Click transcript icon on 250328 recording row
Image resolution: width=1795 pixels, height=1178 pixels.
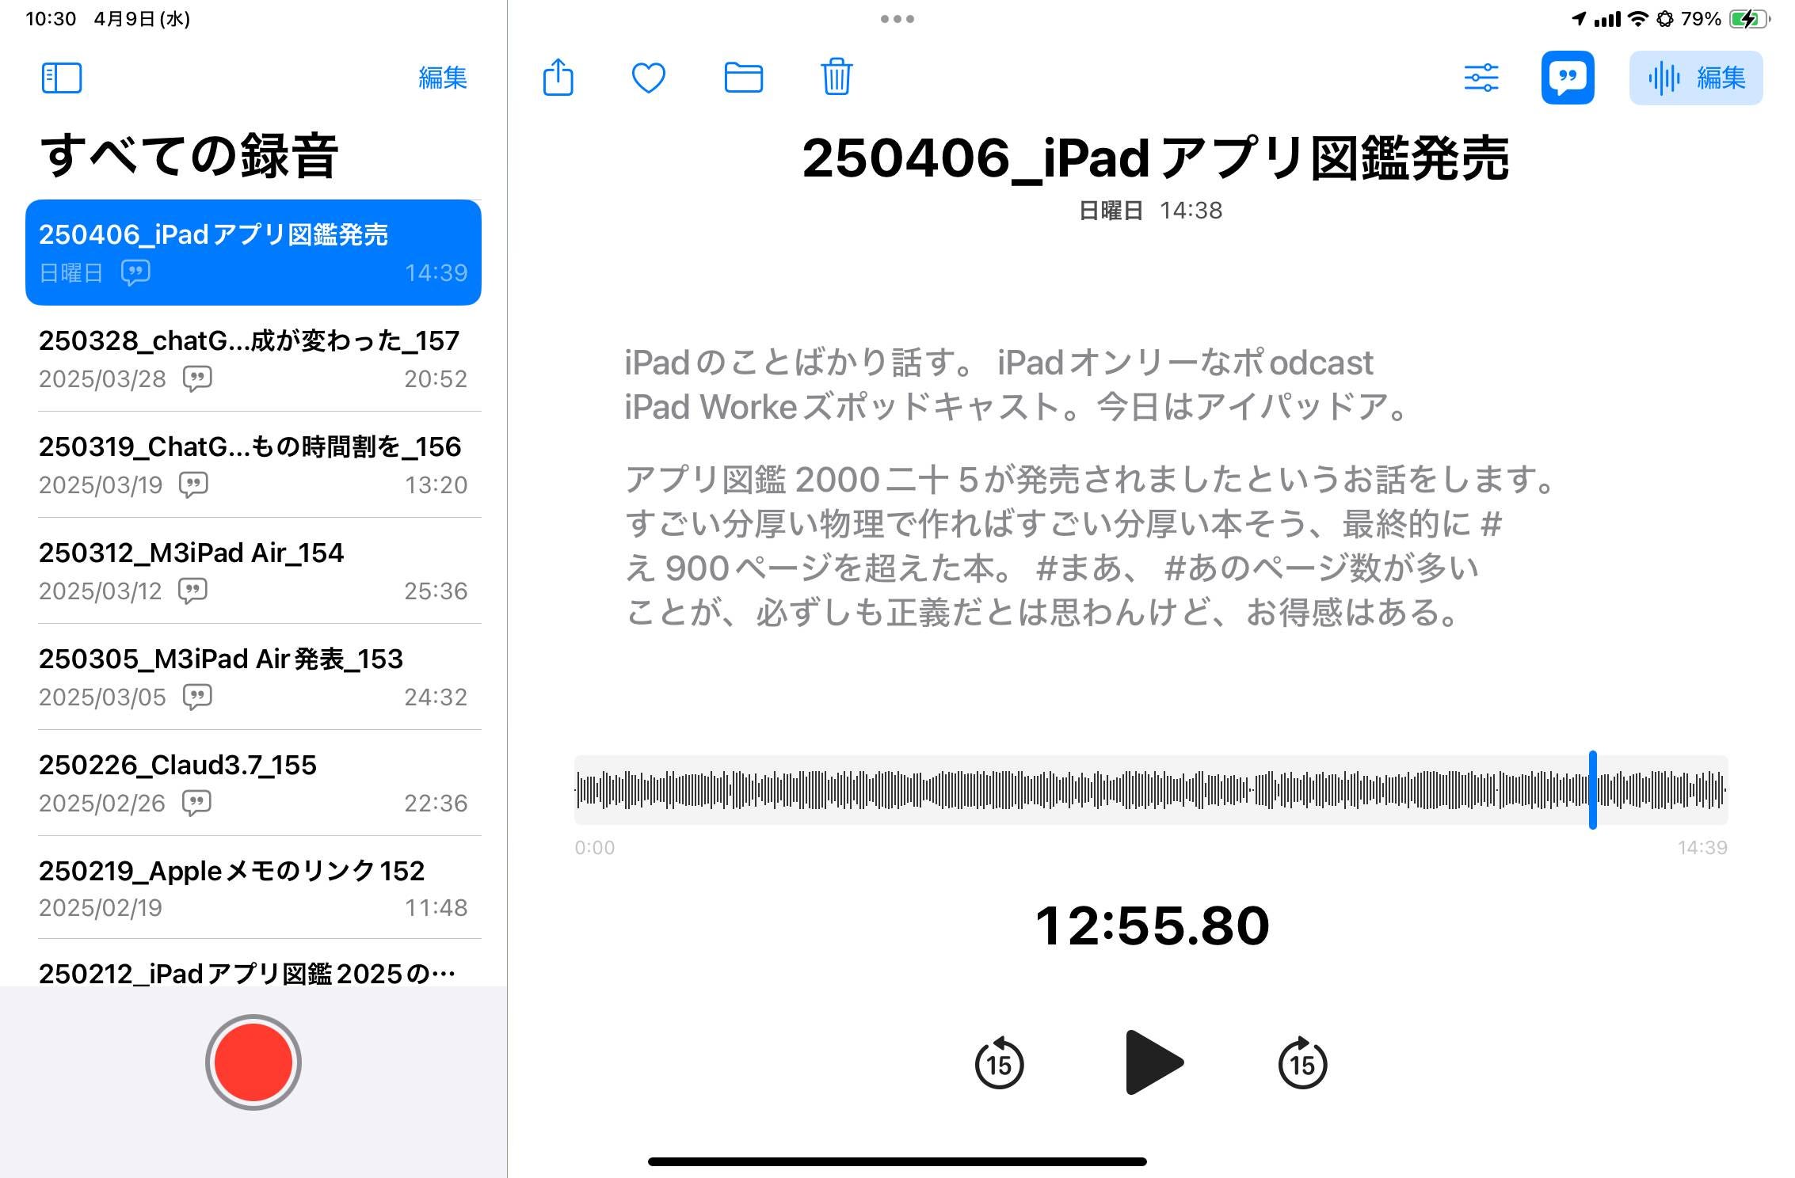click(197, 378)
